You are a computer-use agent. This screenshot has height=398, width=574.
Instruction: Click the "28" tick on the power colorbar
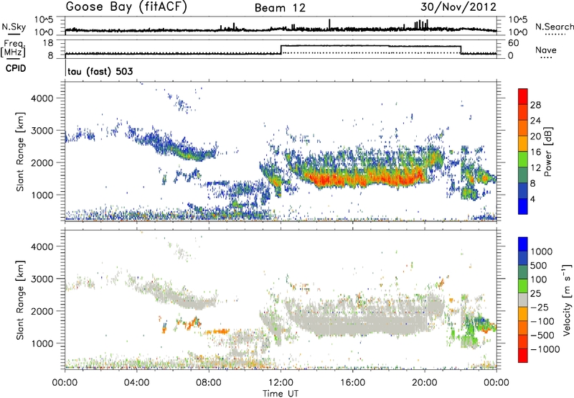tap(535, 105)
